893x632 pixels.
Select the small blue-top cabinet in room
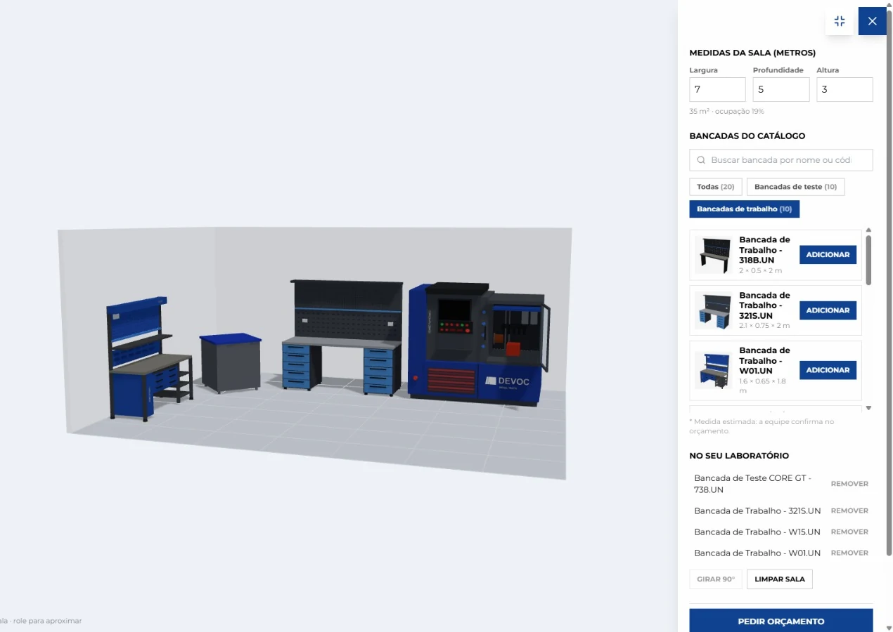[x=231, y=363]
